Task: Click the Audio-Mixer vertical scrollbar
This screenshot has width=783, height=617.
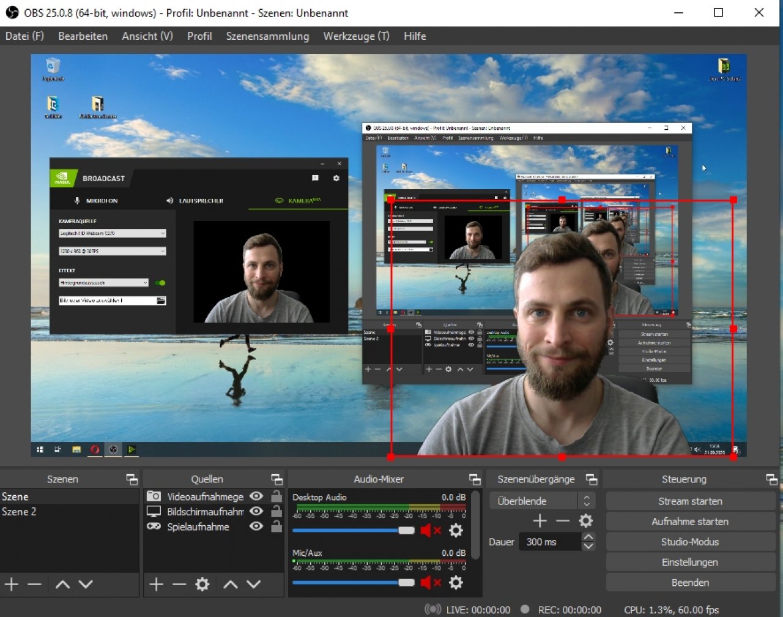Action: 477,525
